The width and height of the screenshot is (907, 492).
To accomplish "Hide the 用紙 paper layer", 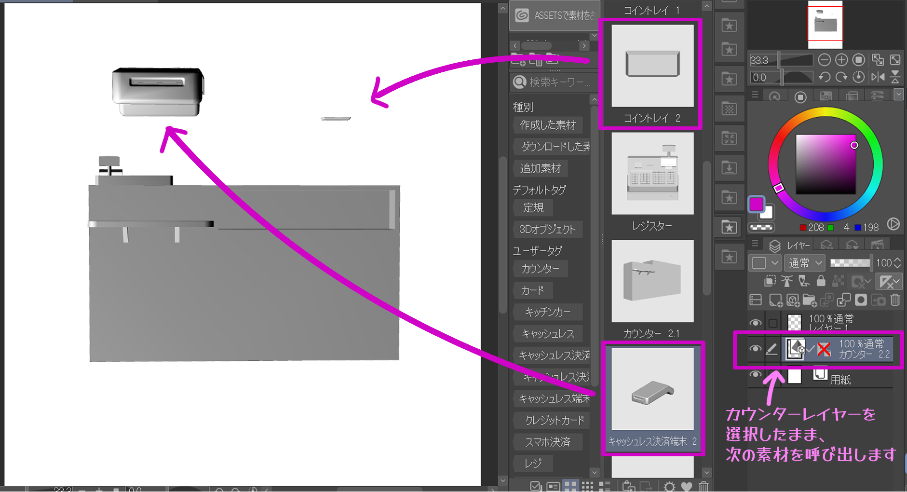I will 755,374.
